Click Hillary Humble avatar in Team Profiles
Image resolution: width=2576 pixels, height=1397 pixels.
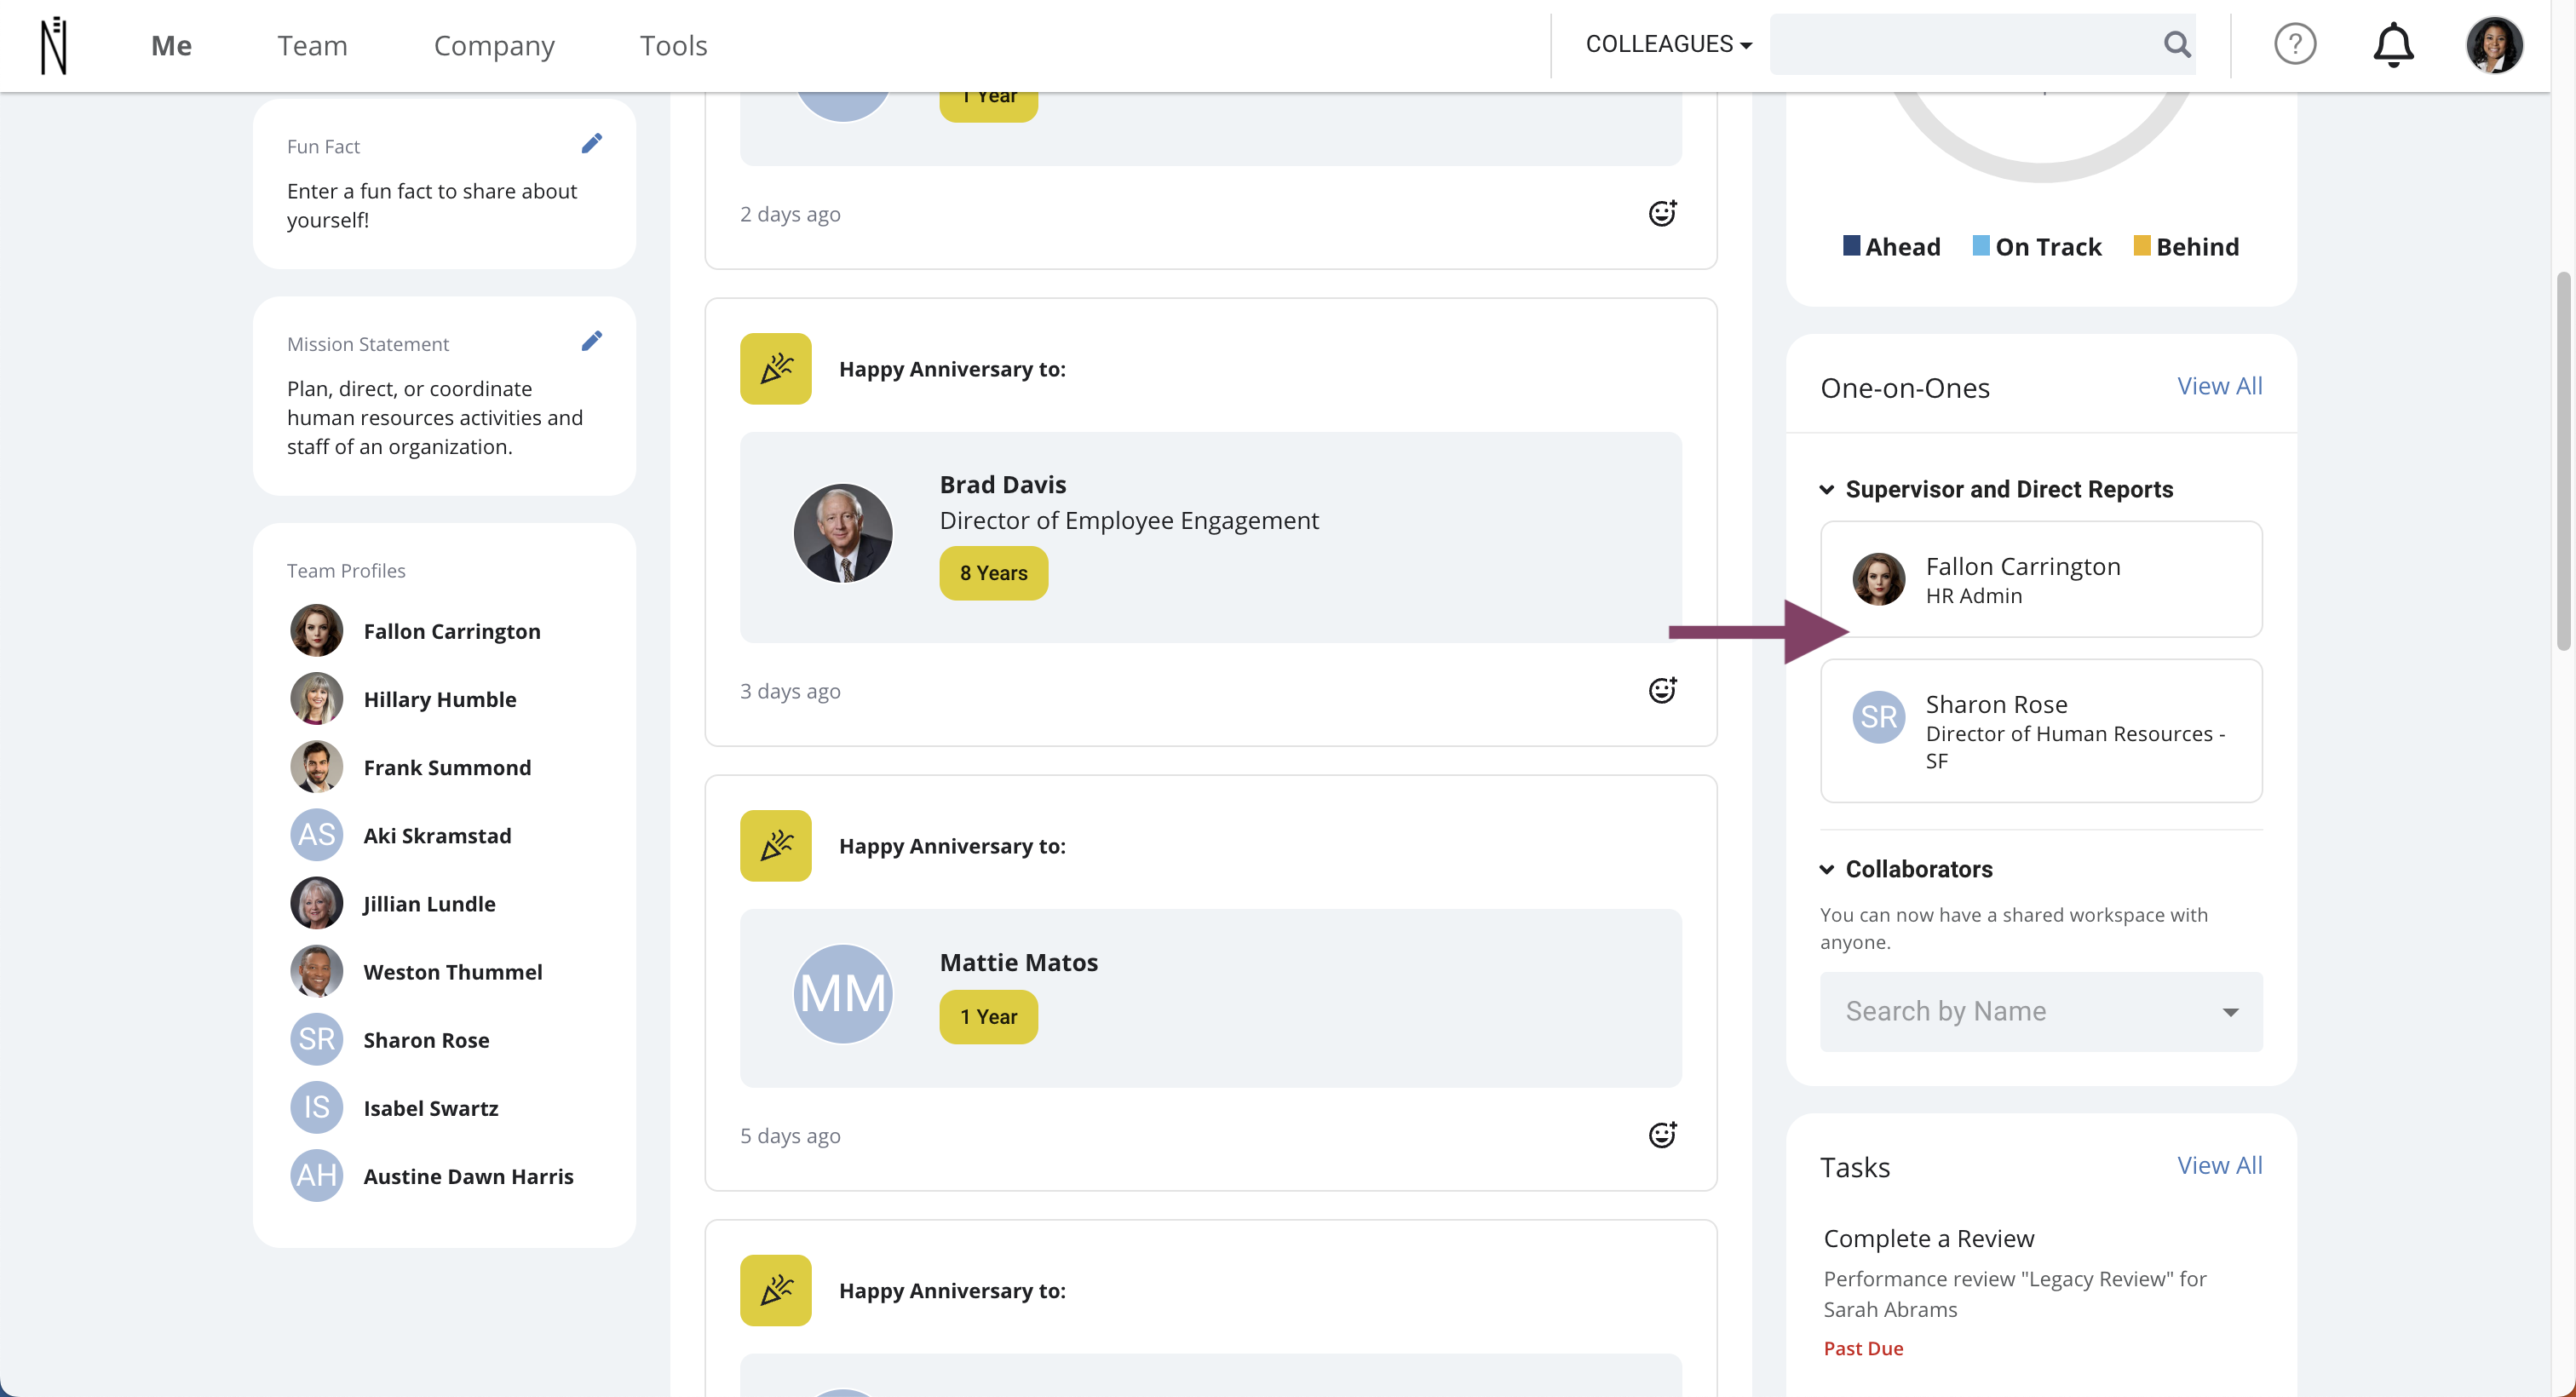(316, 698)
